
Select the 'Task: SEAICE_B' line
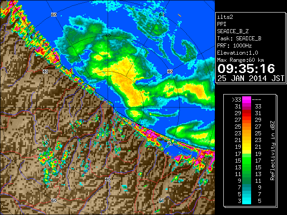[239, 39]
